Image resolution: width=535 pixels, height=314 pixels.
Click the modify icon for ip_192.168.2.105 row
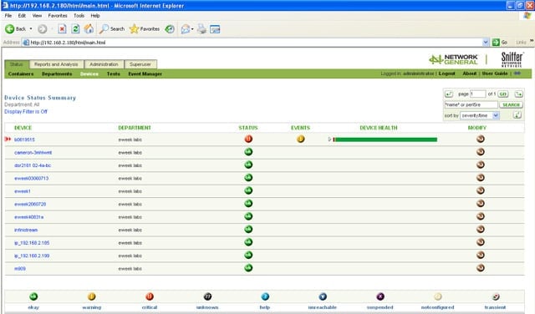coord(481,242)
